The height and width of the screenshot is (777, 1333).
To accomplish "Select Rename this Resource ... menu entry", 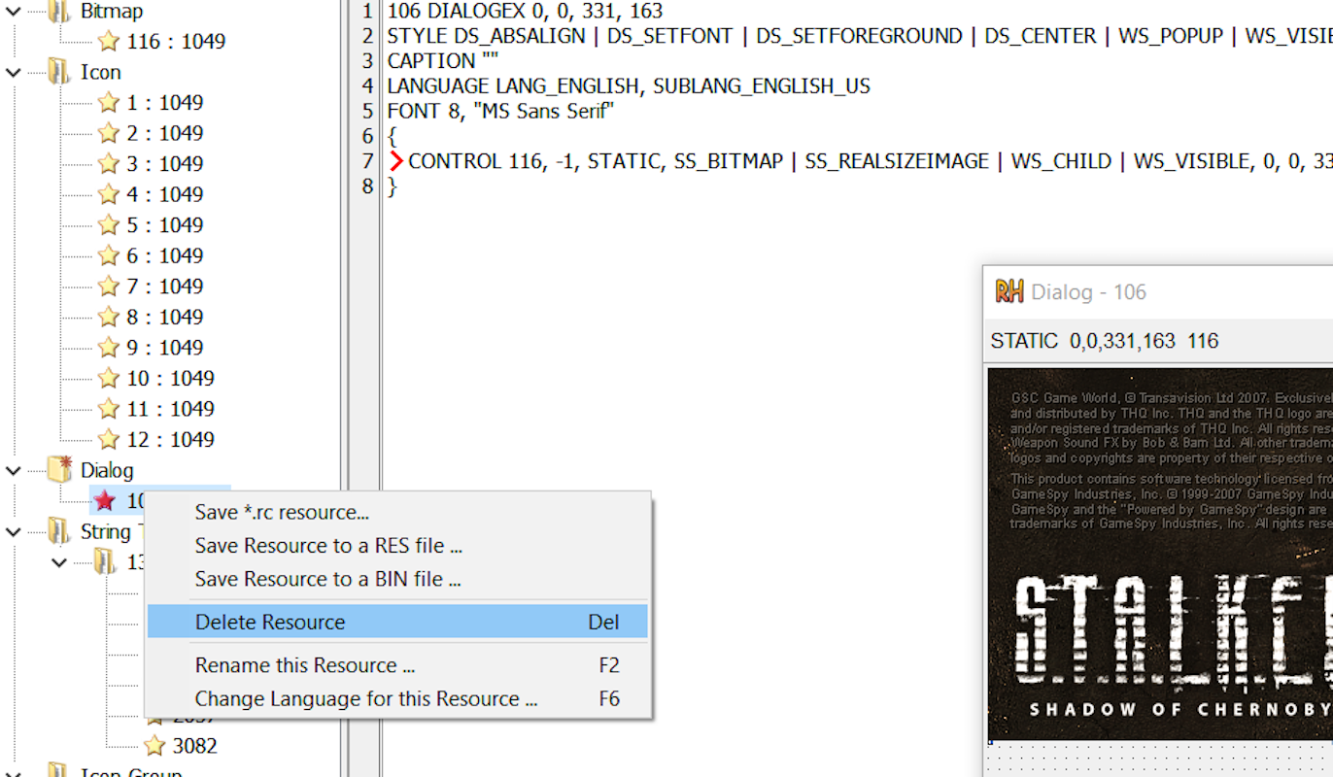I will (x=397, y=665).
